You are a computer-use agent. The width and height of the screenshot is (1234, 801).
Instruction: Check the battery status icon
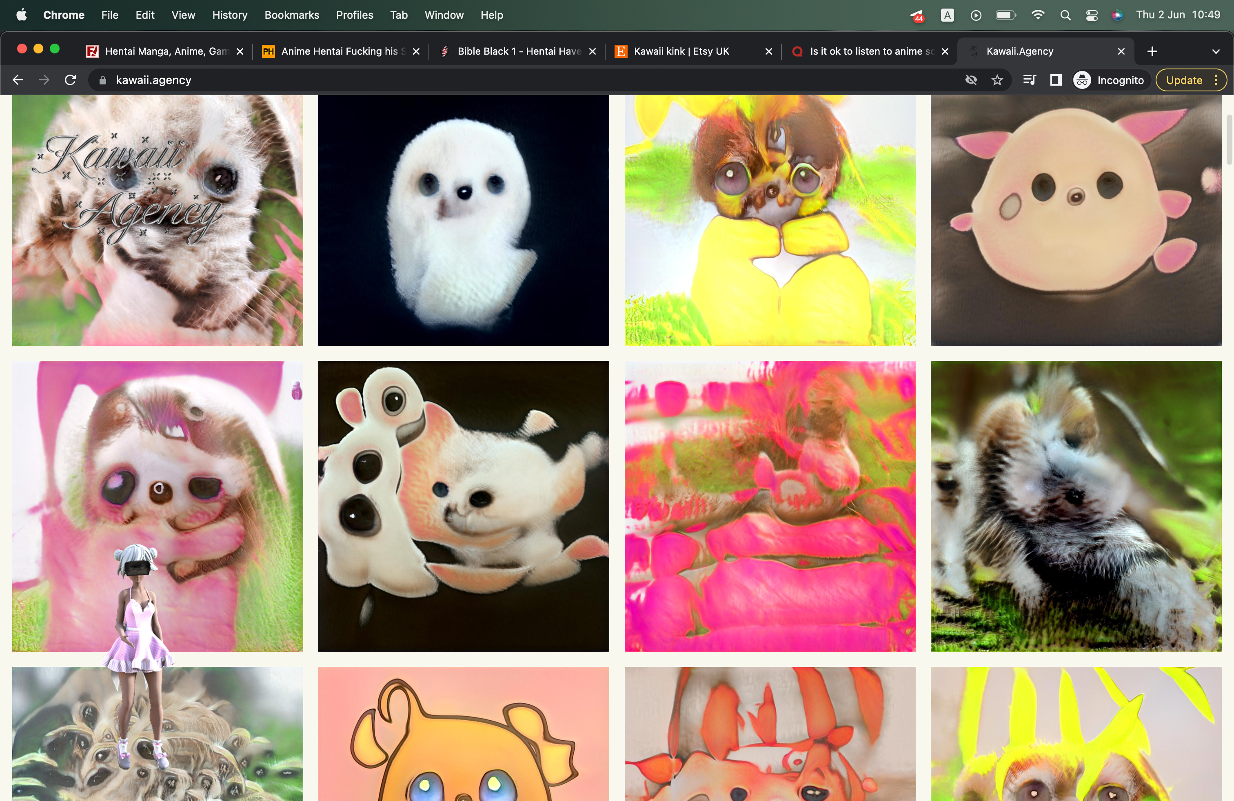(1005, 15)
